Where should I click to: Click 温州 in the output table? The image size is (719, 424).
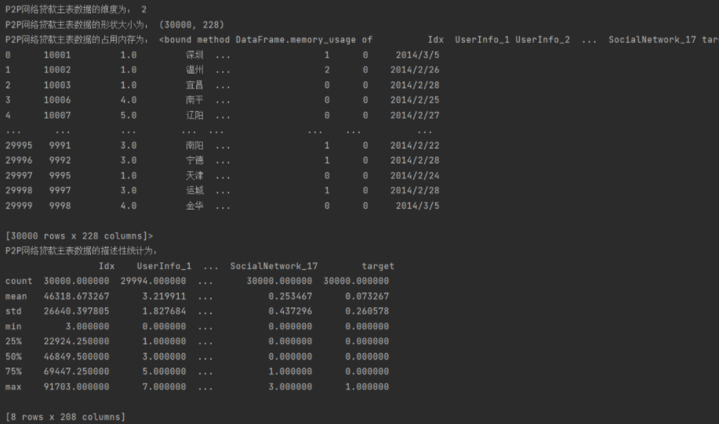pos(194,70)
